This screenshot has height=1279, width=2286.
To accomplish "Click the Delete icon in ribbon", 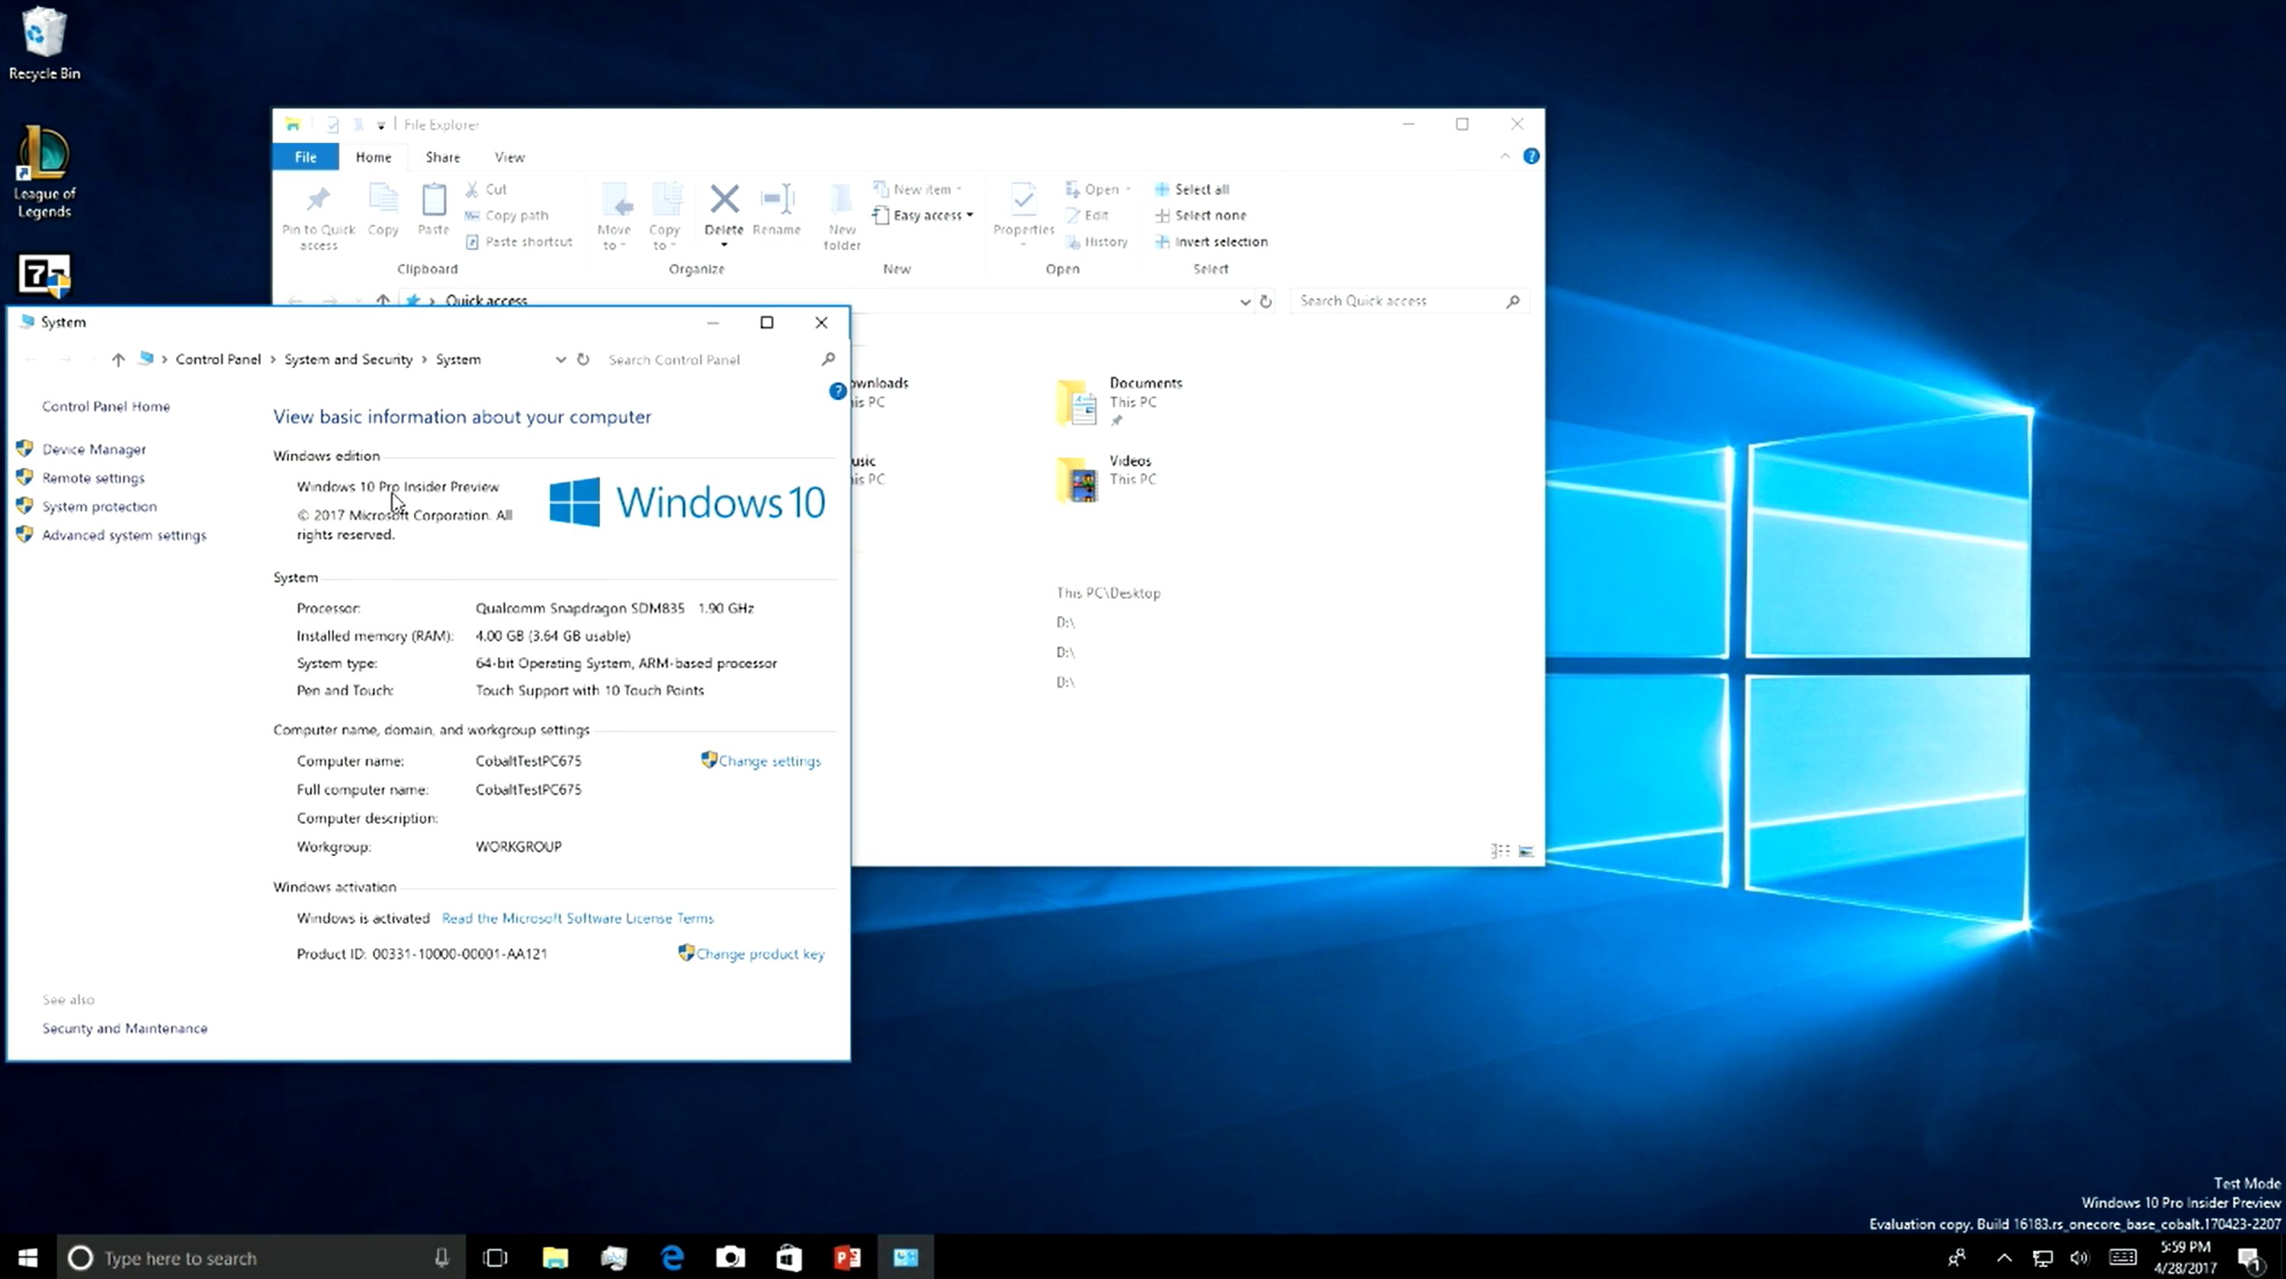I will pyautogui.click(x=724, y=200).
